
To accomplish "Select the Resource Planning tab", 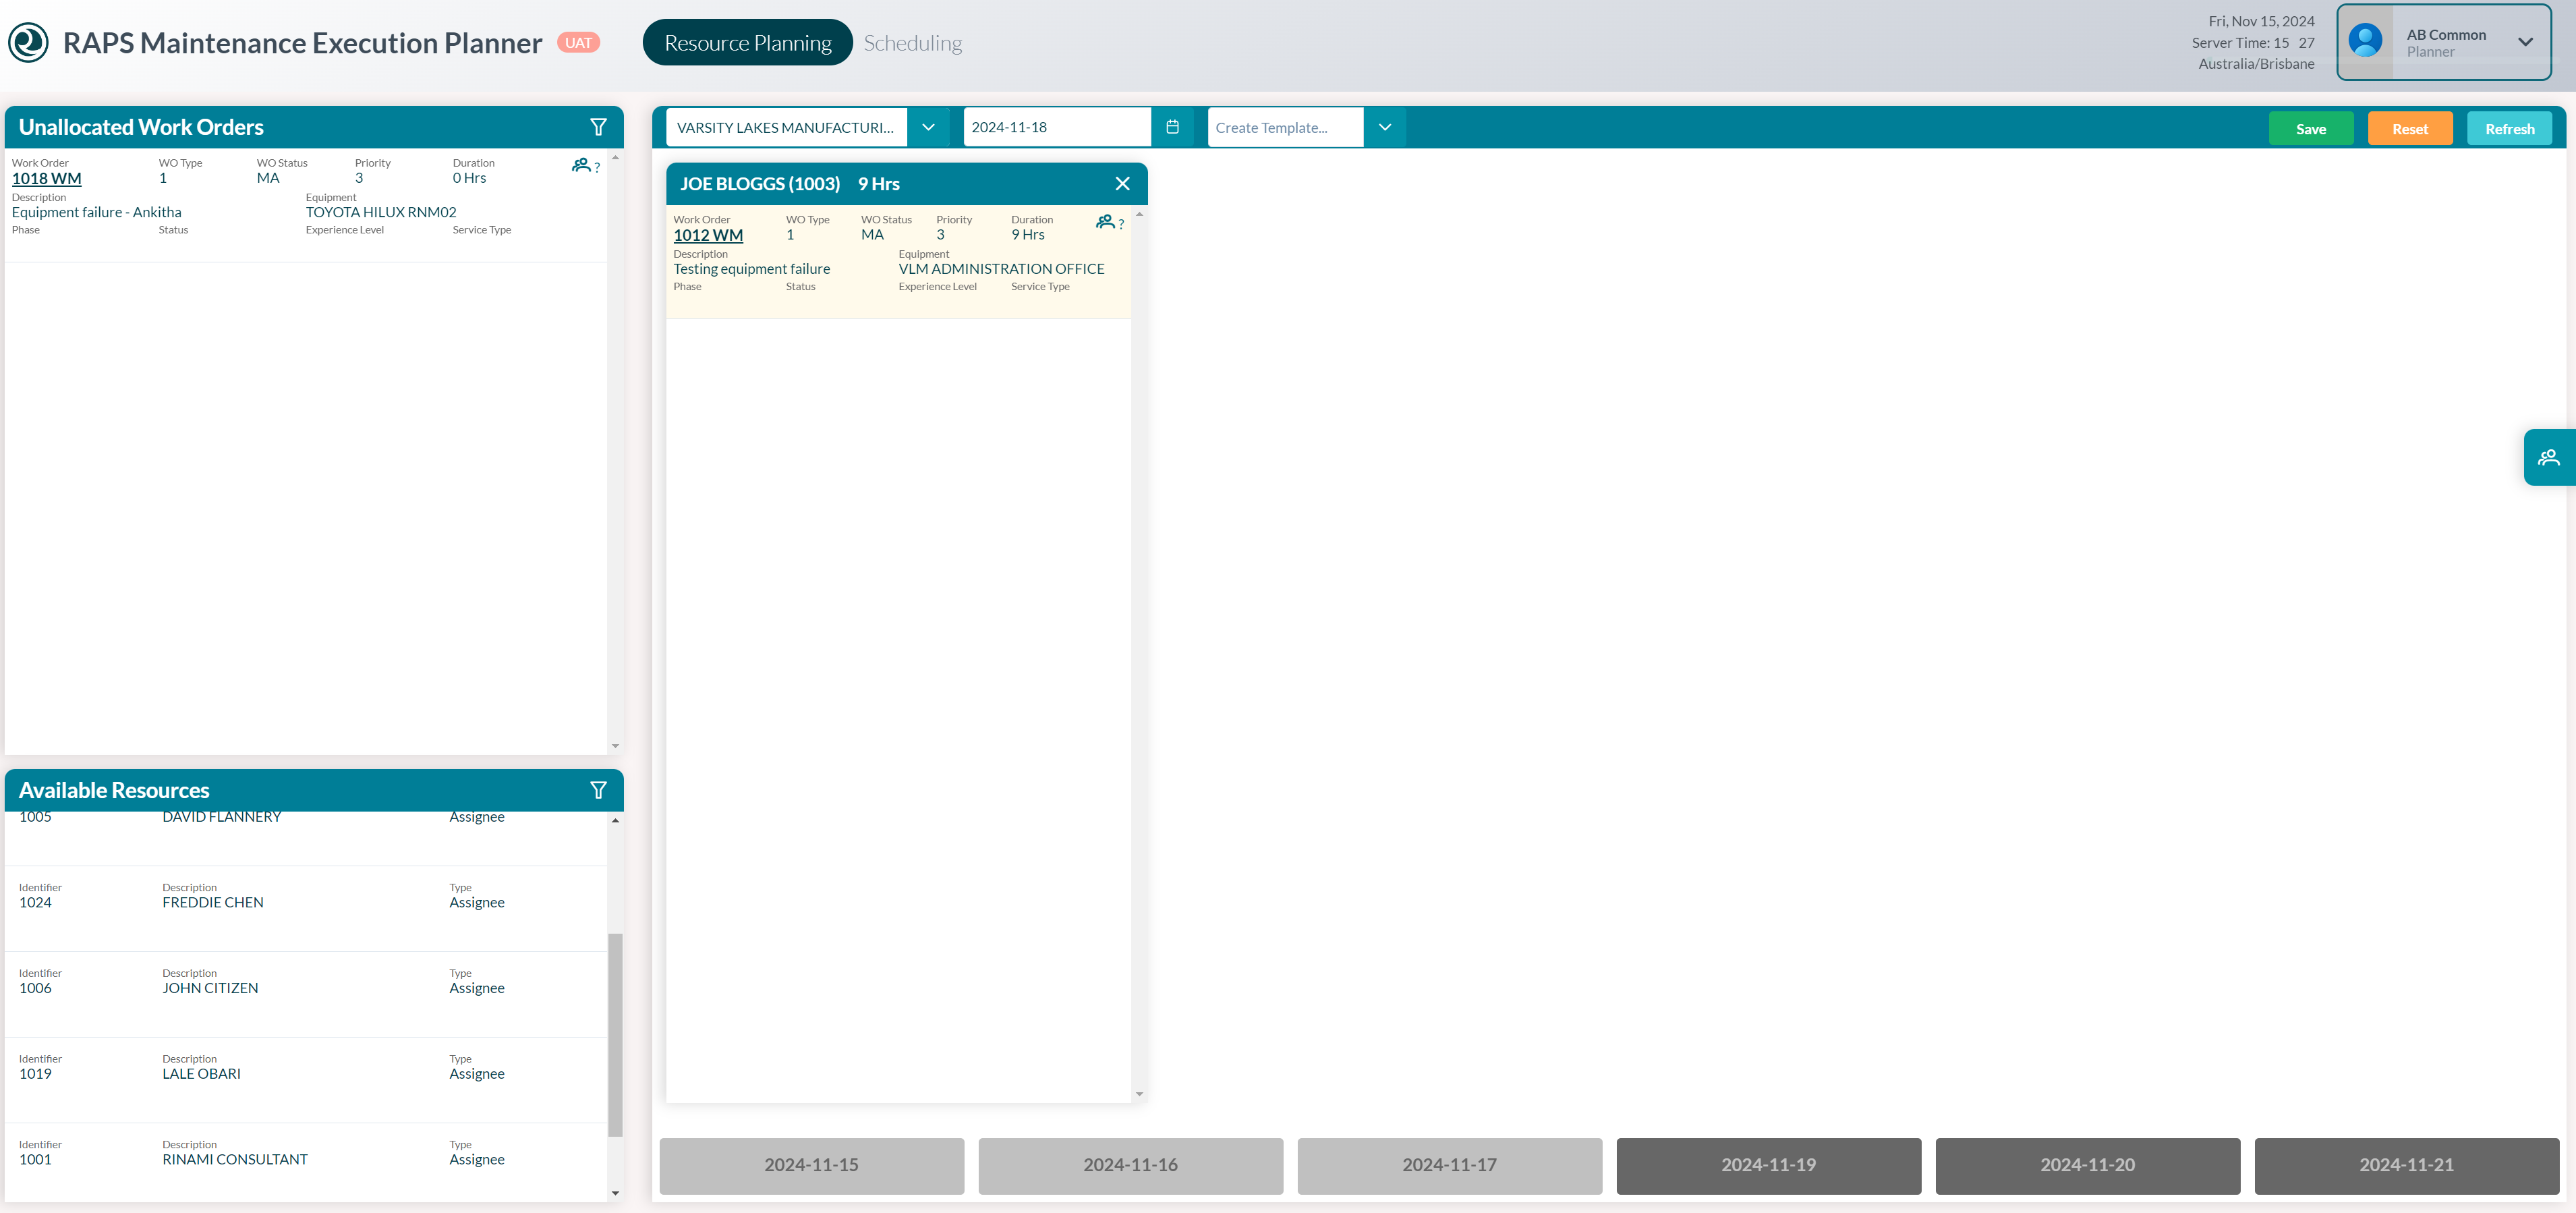I will [x=747, y=43].
